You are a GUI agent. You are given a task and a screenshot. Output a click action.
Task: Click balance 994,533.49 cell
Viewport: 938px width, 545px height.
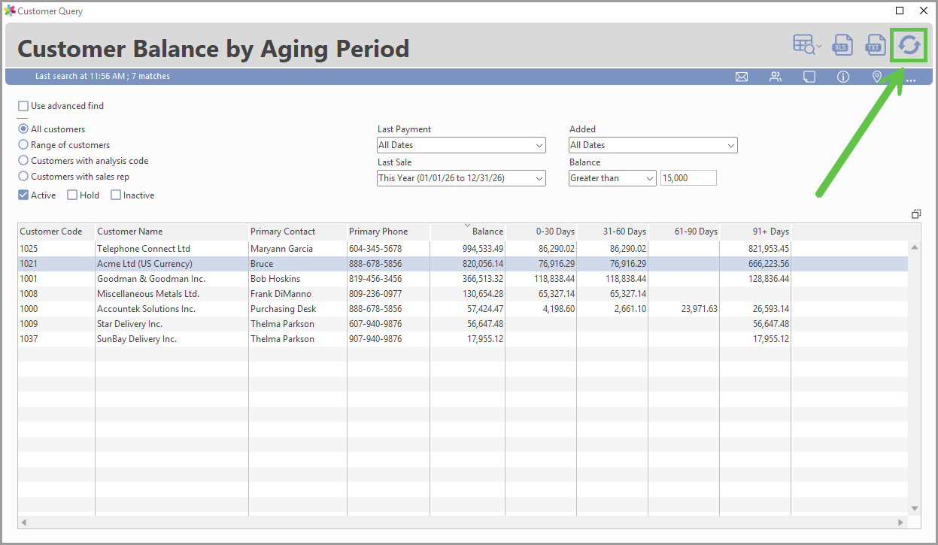[x=467, y=249]
